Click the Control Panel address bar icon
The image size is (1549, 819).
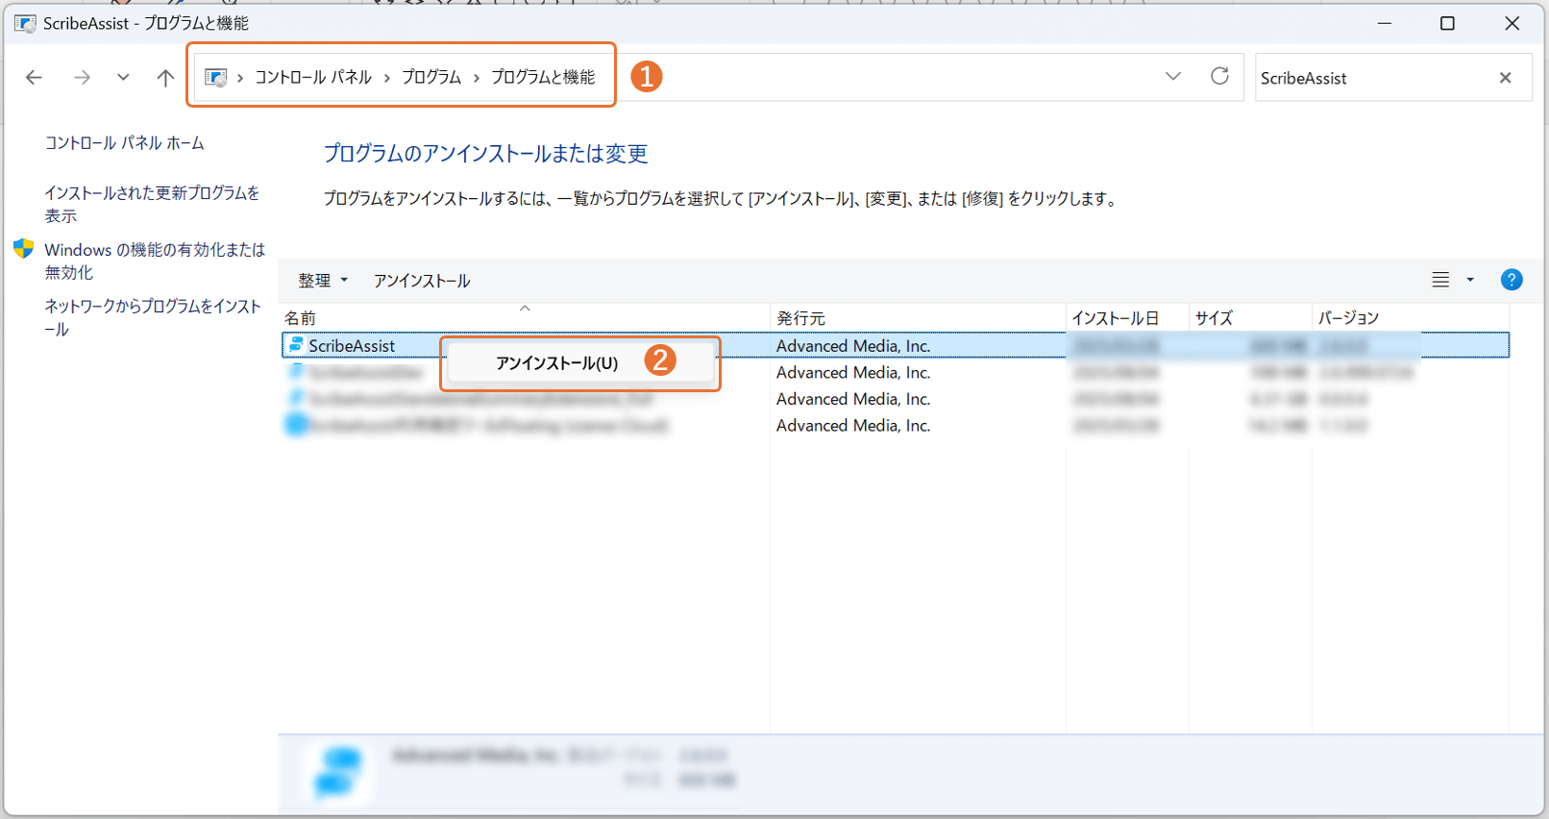(216, 77)
